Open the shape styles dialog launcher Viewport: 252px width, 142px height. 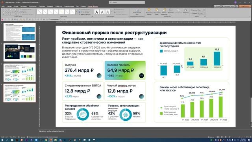point(92,17)
